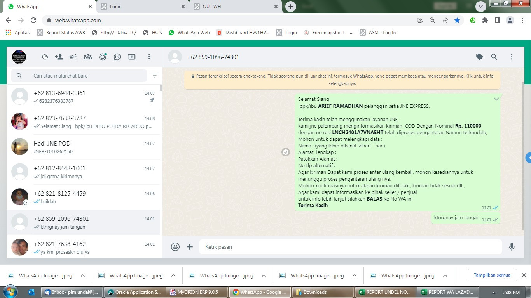This screenshot has height=298, width=531.
Task: Open the HCIS bookmark
Action: (x=153, y=33)
